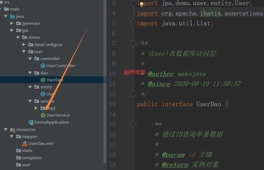The image size is (264, 170).
Task: Expand the generate package
Action: pyautogui.click(x=12, y=23)
